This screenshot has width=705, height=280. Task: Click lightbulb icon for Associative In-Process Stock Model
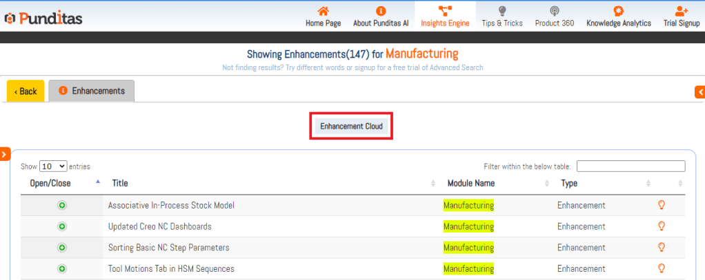[660, 205]
